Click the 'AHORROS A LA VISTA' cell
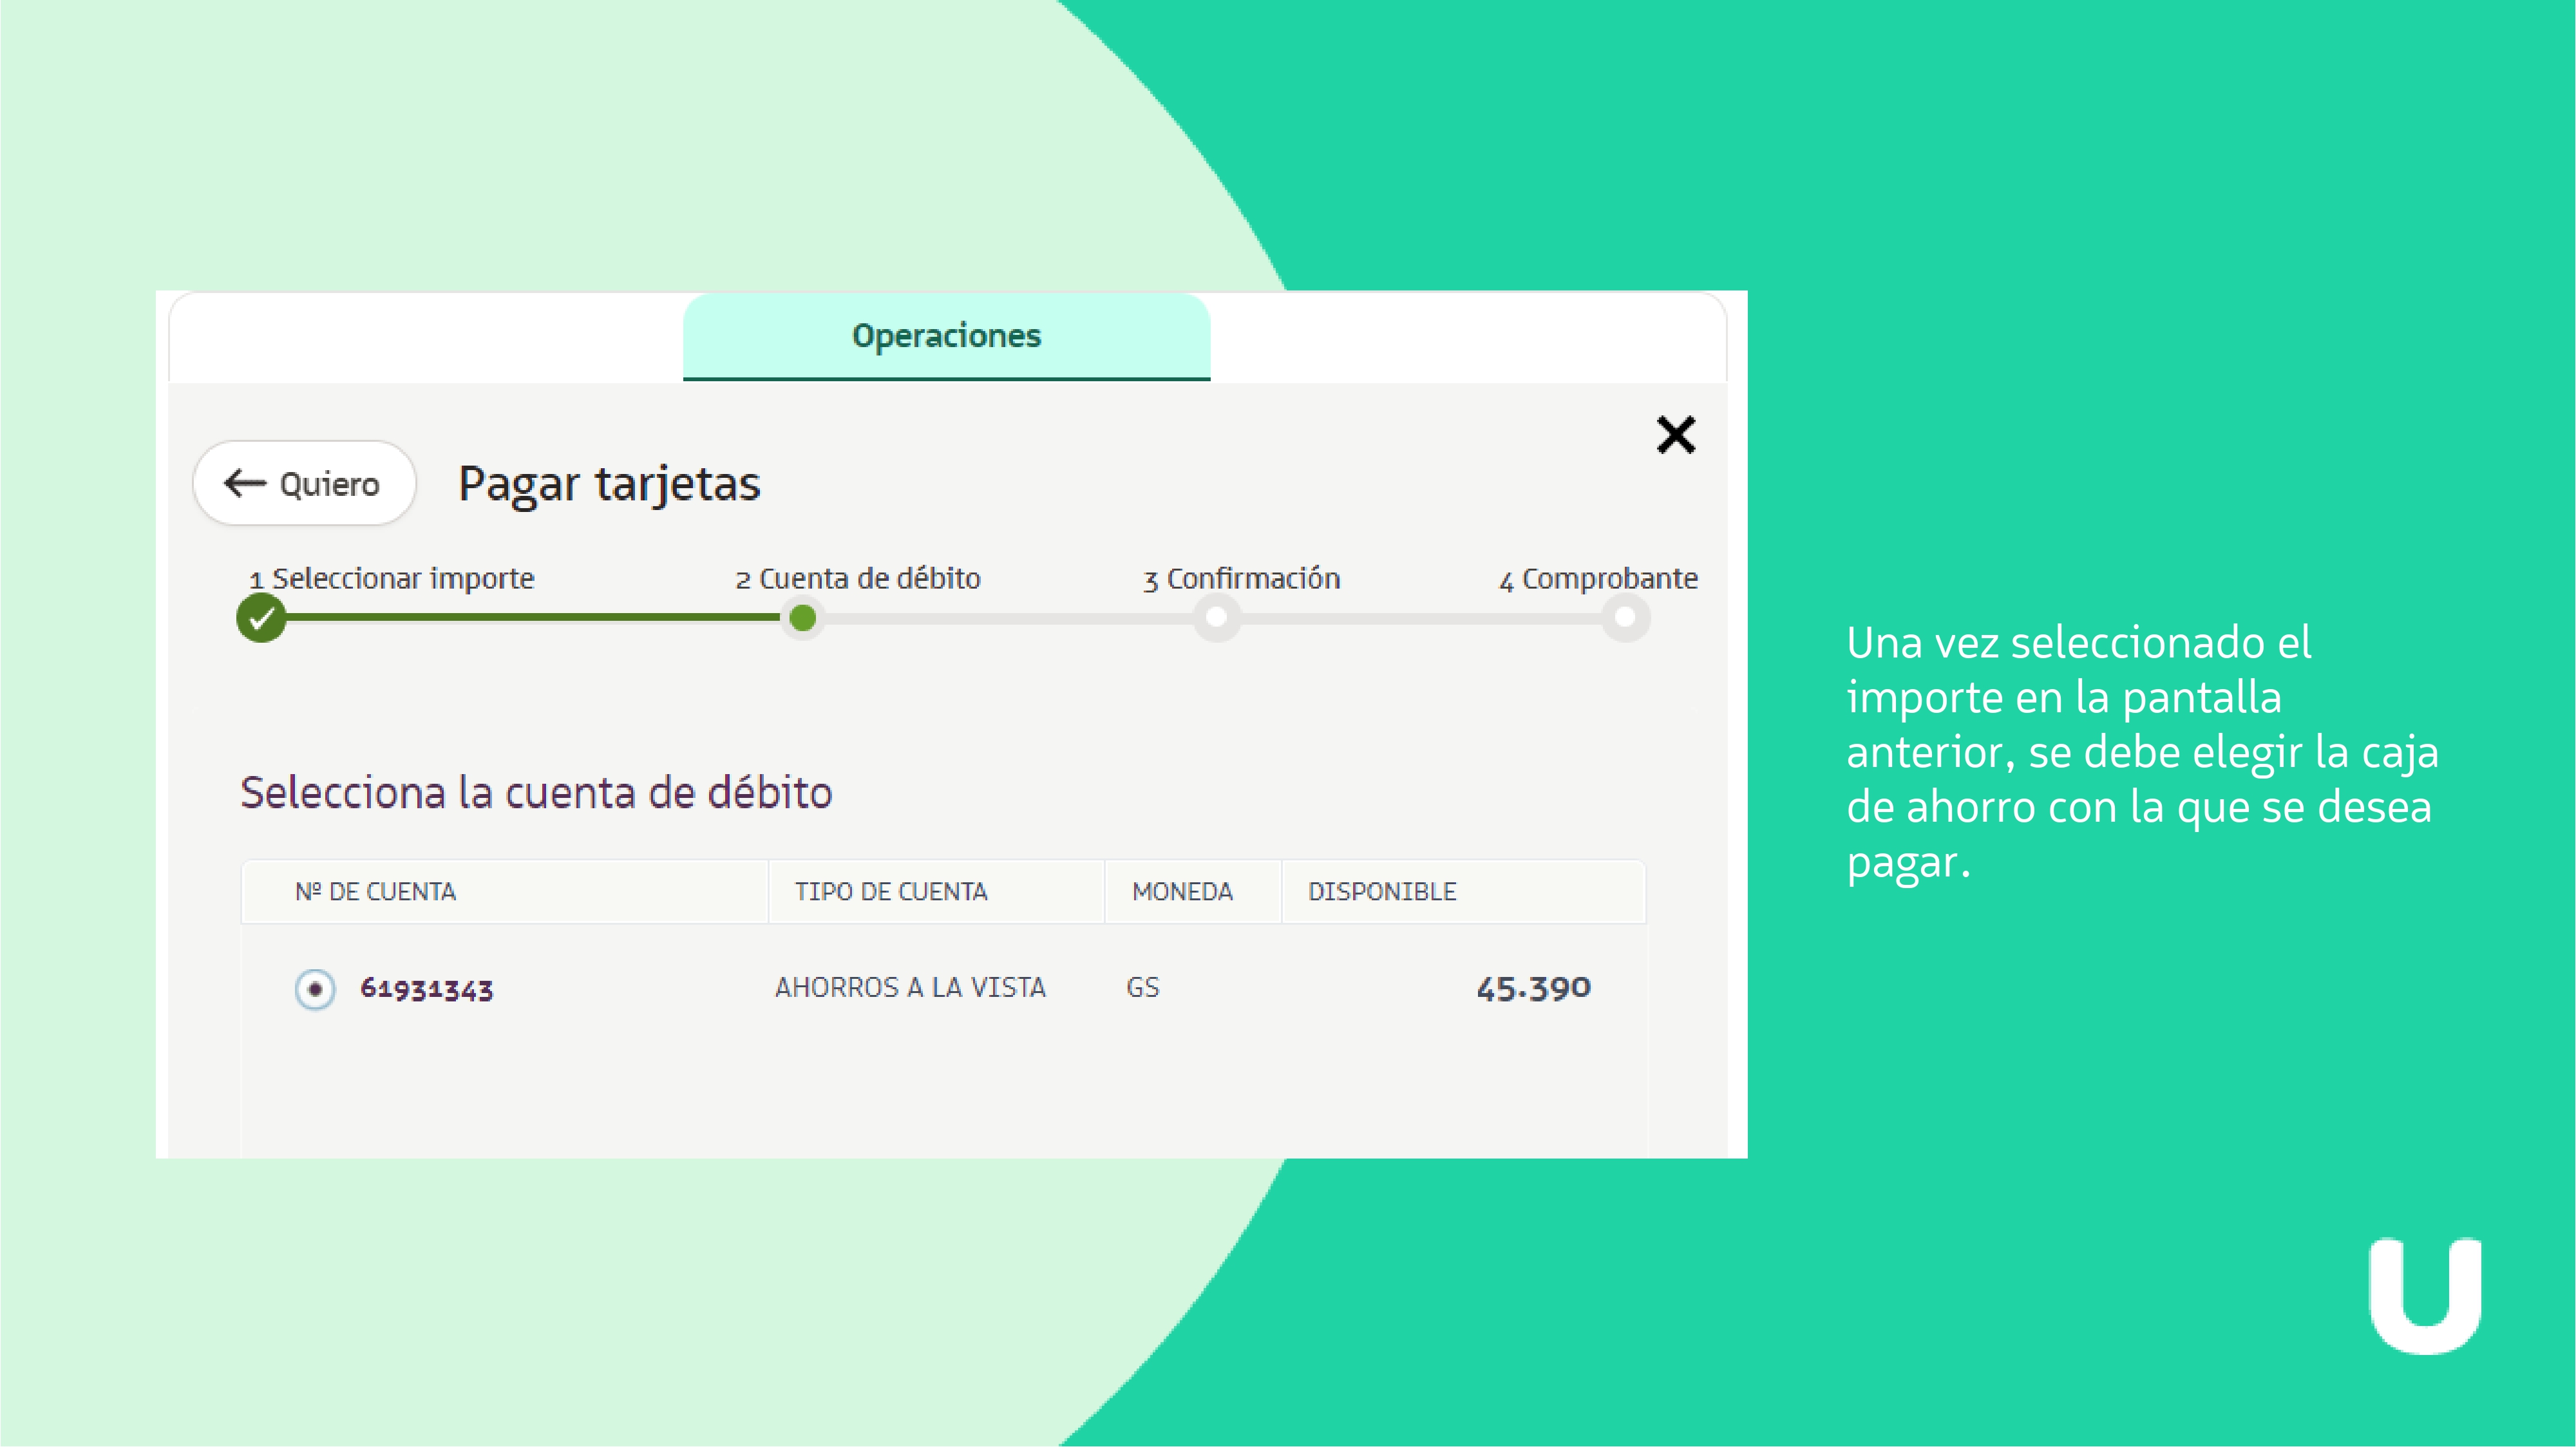2576x1449 pixels. (x=910, y=987)
